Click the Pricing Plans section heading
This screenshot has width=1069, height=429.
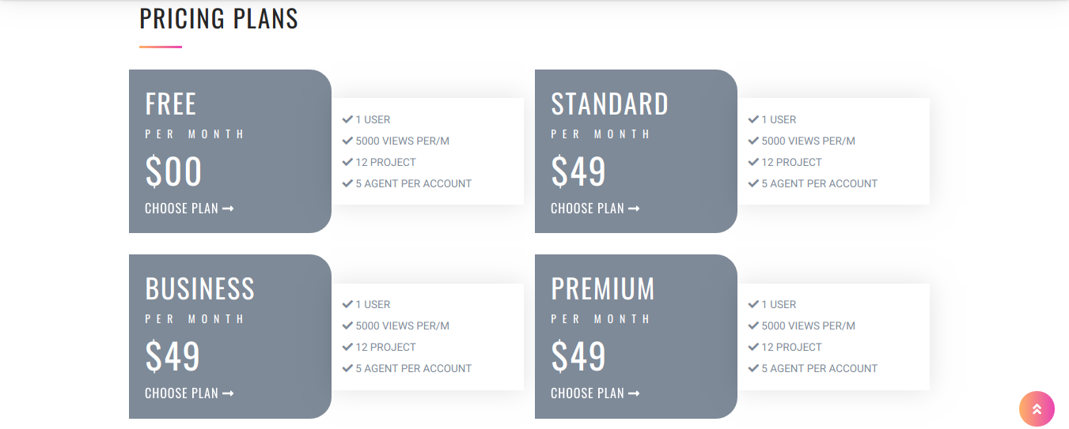coord(218,18)
